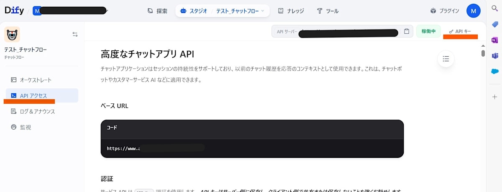Expand the テスト_チャットフロー app switcher
This screenshot has width=502, height=192.
pyautogui.click(x=240, y=11)
